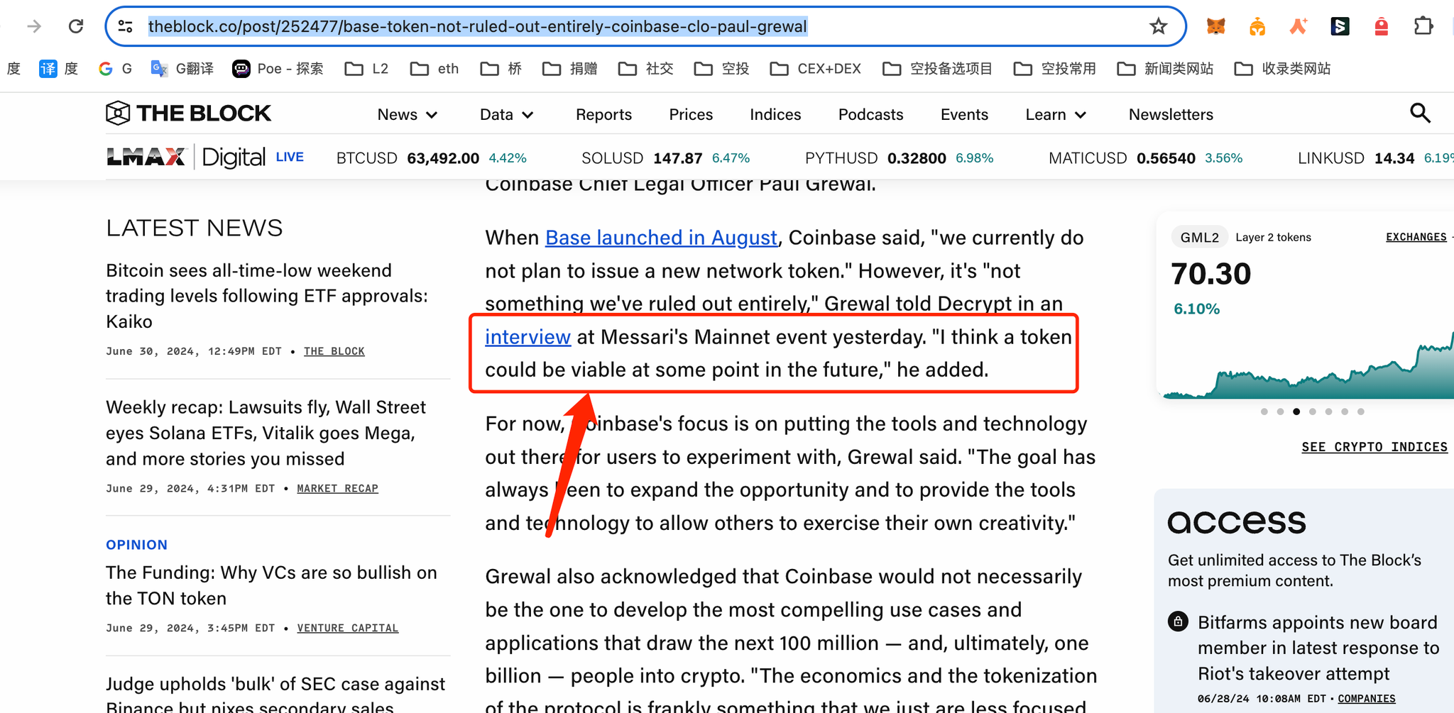Open the Poe bookmark
The width and height of the screenshot is (1454, 713).
pyautogui.click(x=278, y=69)
